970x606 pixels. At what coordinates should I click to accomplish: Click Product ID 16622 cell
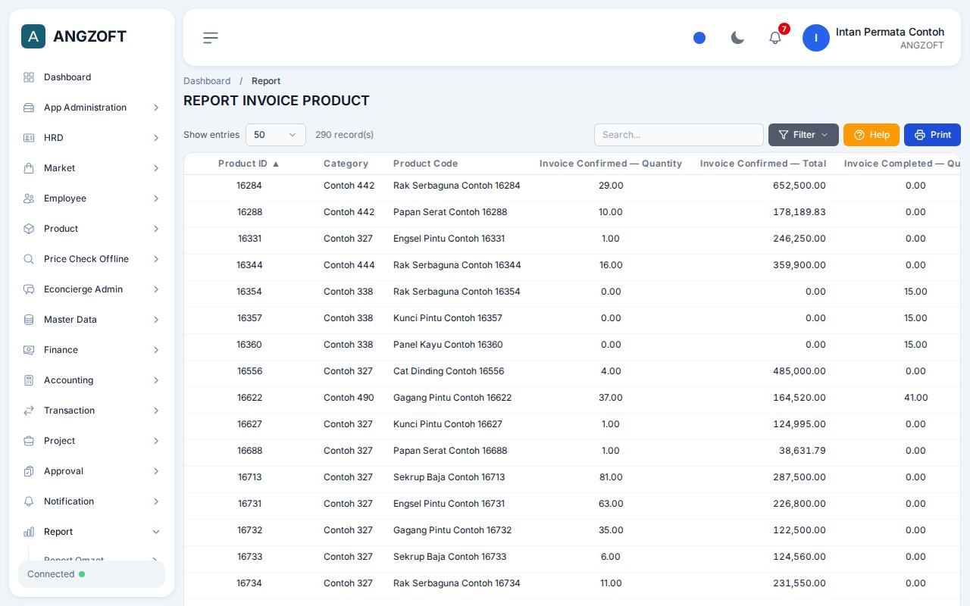[249, 398]
